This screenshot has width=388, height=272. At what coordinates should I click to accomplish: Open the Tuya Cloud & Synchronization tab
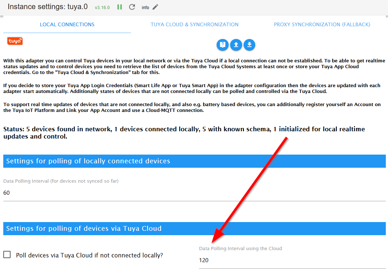coord(194,24)
